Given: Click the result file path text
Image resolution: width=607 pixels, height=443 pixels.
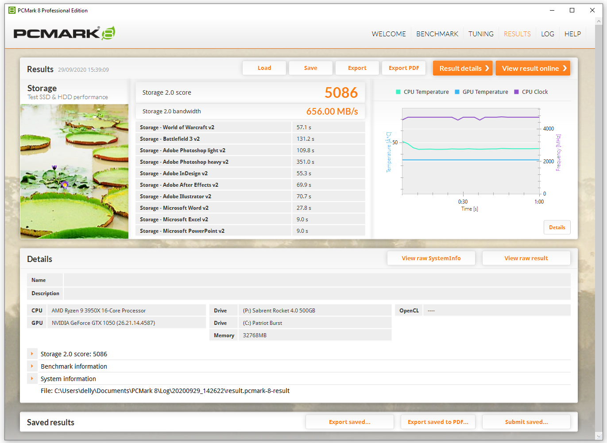Looking at the screenshot, I should click(165, 391).
